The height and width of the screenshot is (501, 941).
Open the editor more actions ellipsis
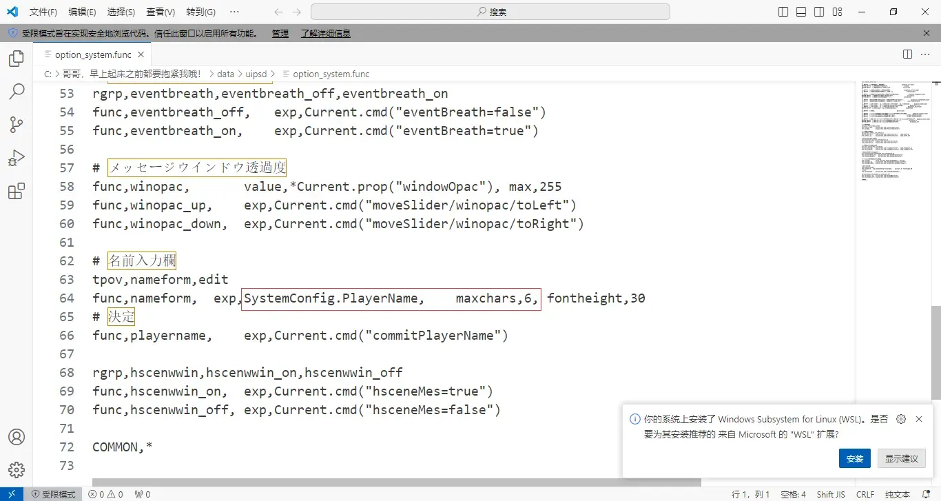925,54
